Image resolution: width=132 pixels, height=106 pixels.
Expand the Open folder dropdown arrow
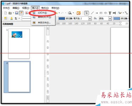point(13,13)
